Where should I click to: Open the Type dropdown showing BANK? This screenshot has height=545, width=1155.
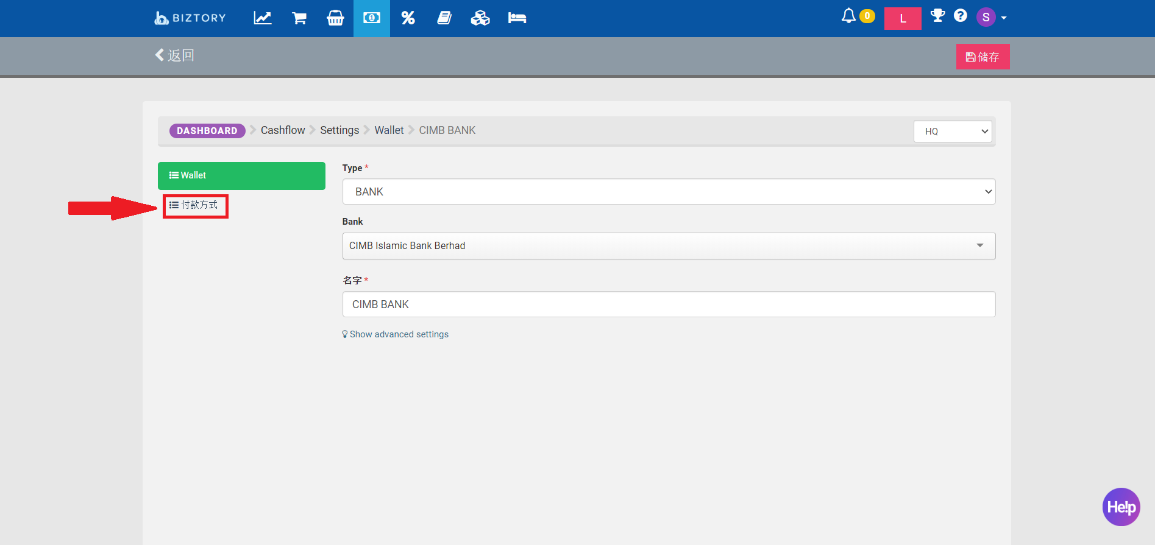click(x=669, y=192)
